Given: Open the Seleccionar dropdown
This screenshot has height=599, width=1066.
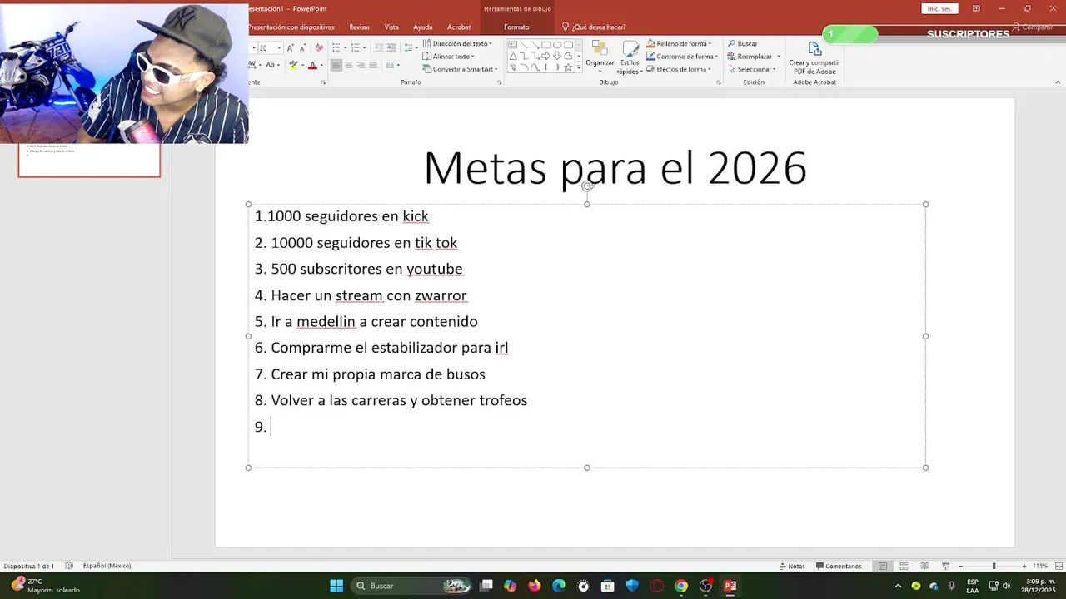Looking at the screenshot, I should click(x=753, y=69).
